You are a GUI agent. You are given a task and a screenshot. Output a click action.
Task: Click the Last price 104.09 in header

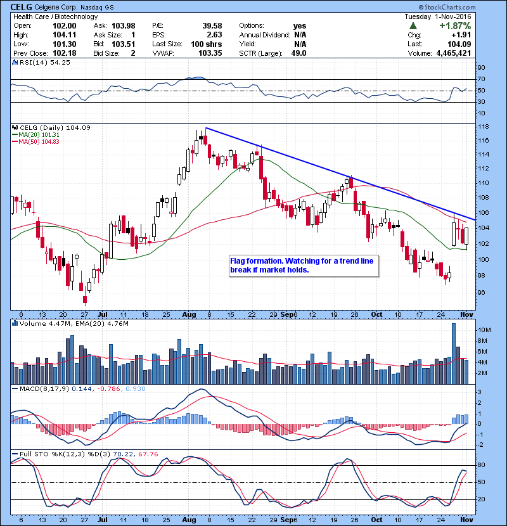(x=459, y=44)
